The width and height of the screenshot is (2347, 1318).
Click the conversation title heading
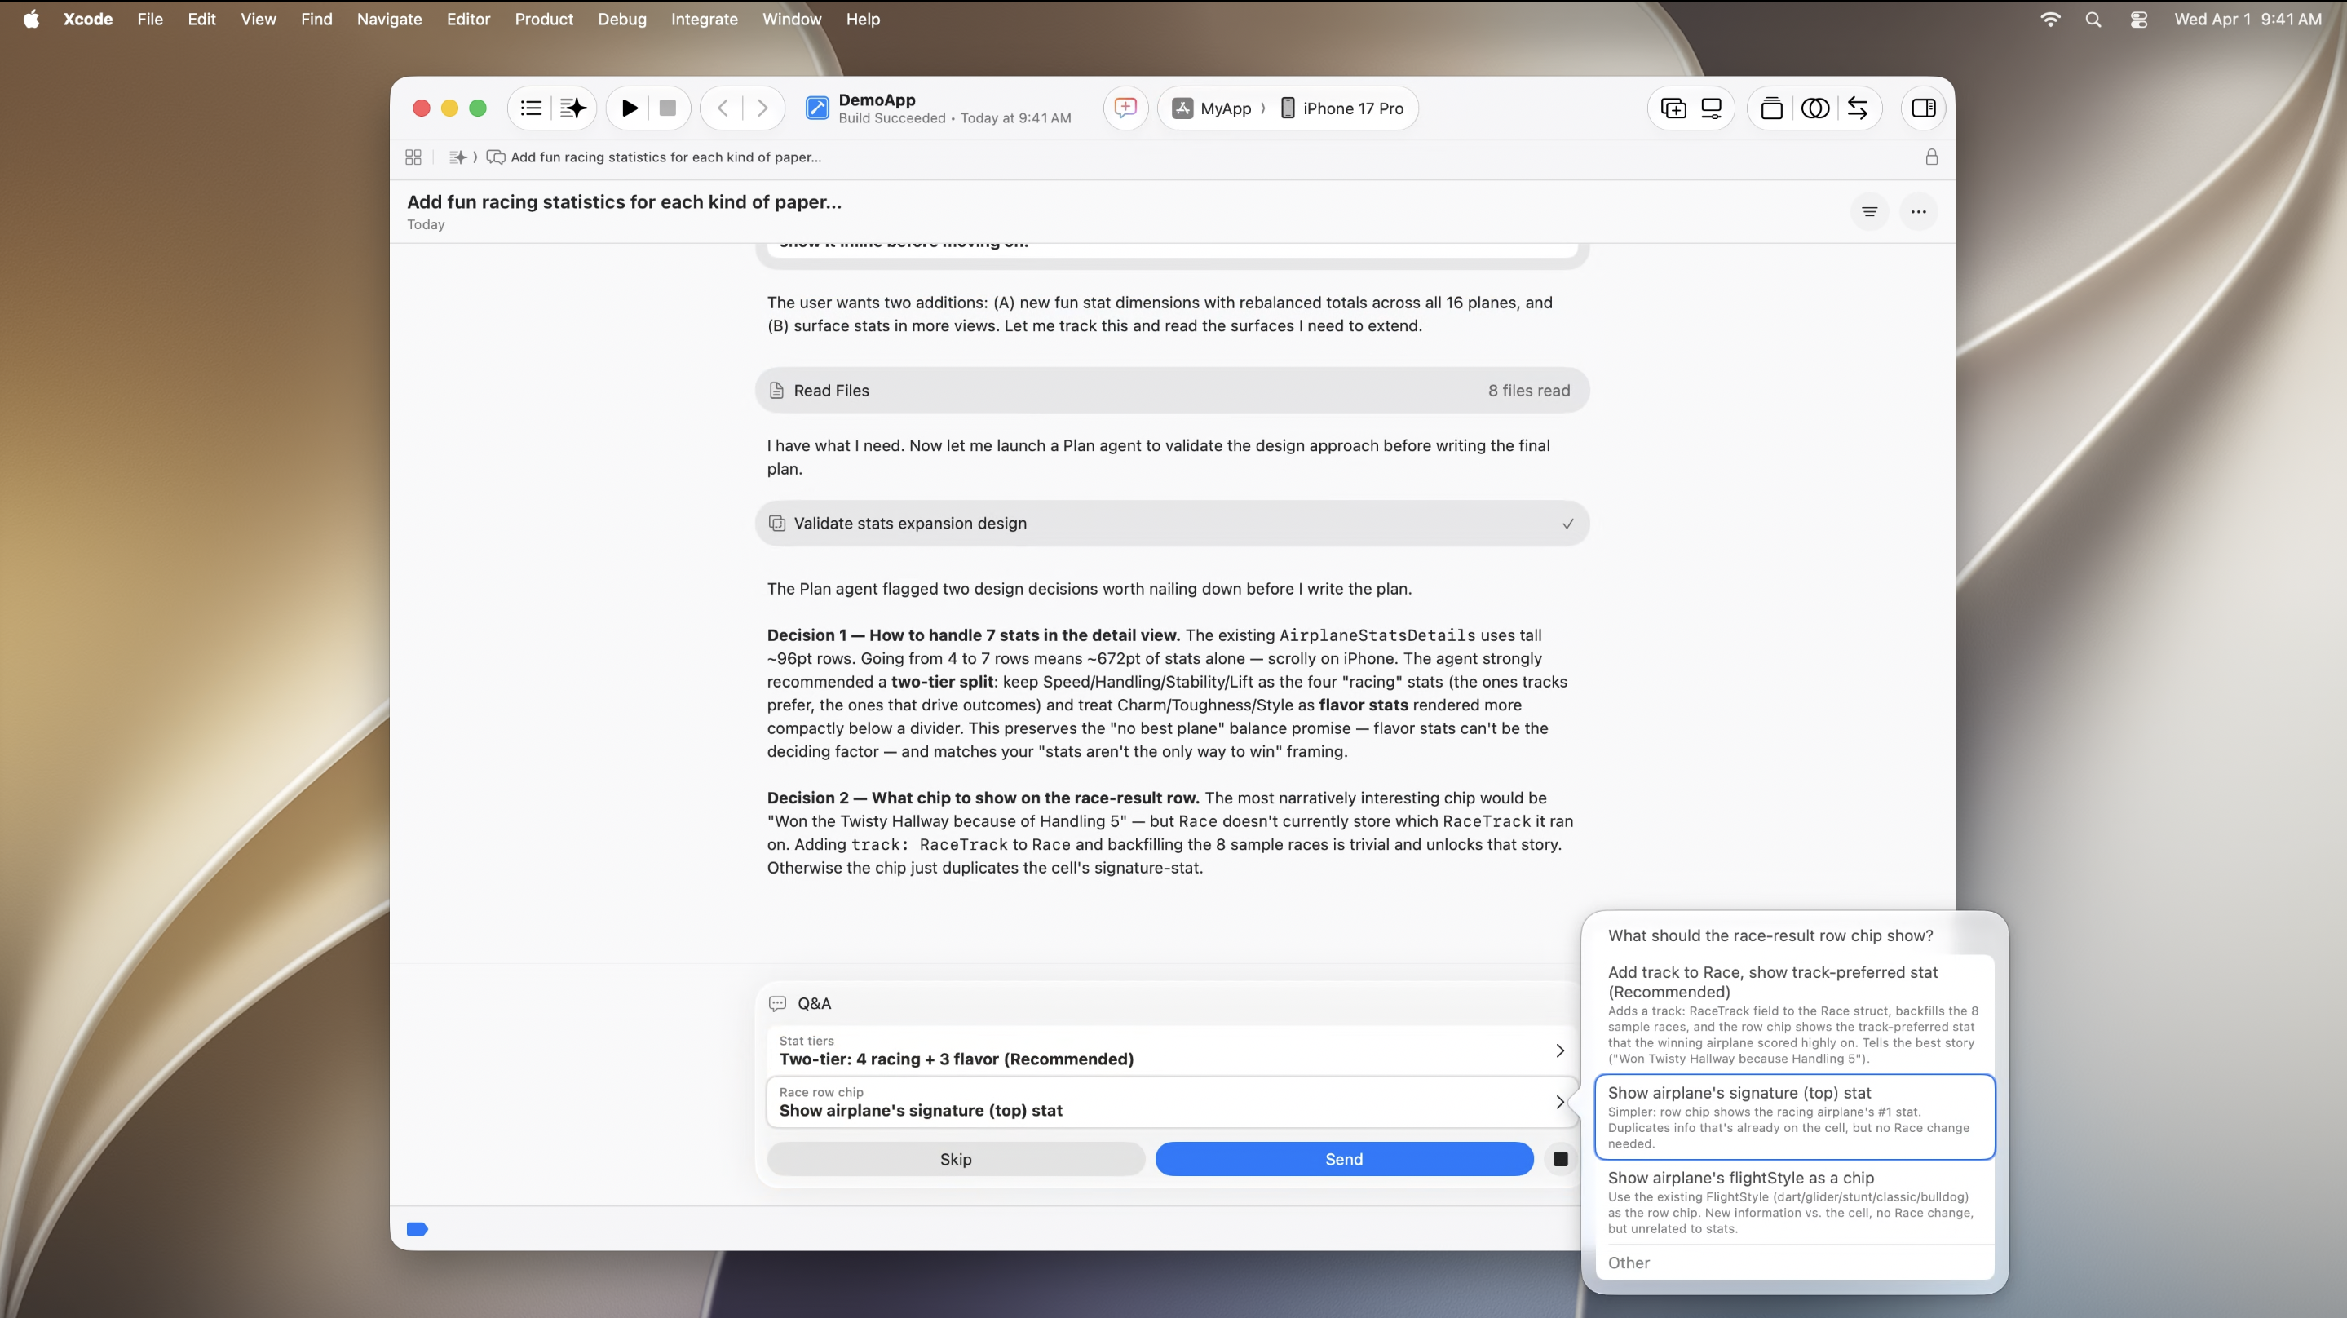(x=624, y=201)
